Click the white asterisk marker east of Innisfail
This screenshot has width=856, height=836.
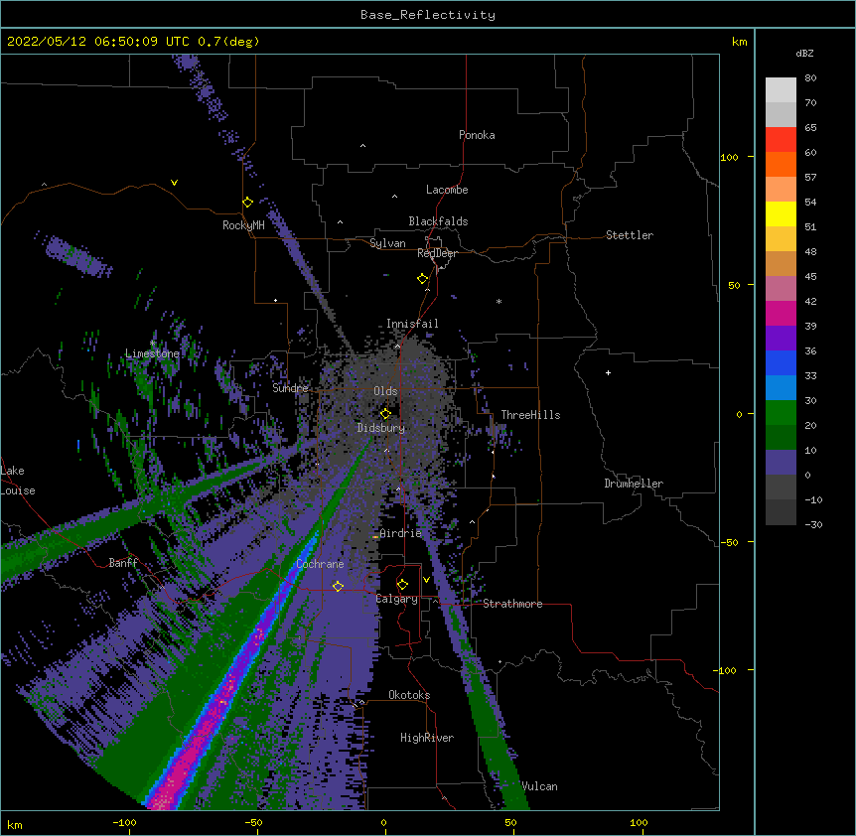tap(499, 301)
